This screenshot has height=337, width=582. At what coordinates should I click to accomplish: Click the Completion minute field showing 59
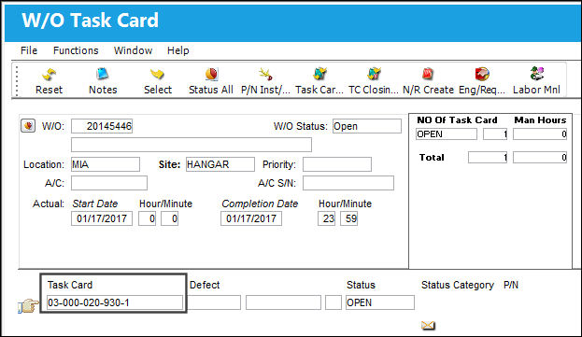click(x=348, y=218)
